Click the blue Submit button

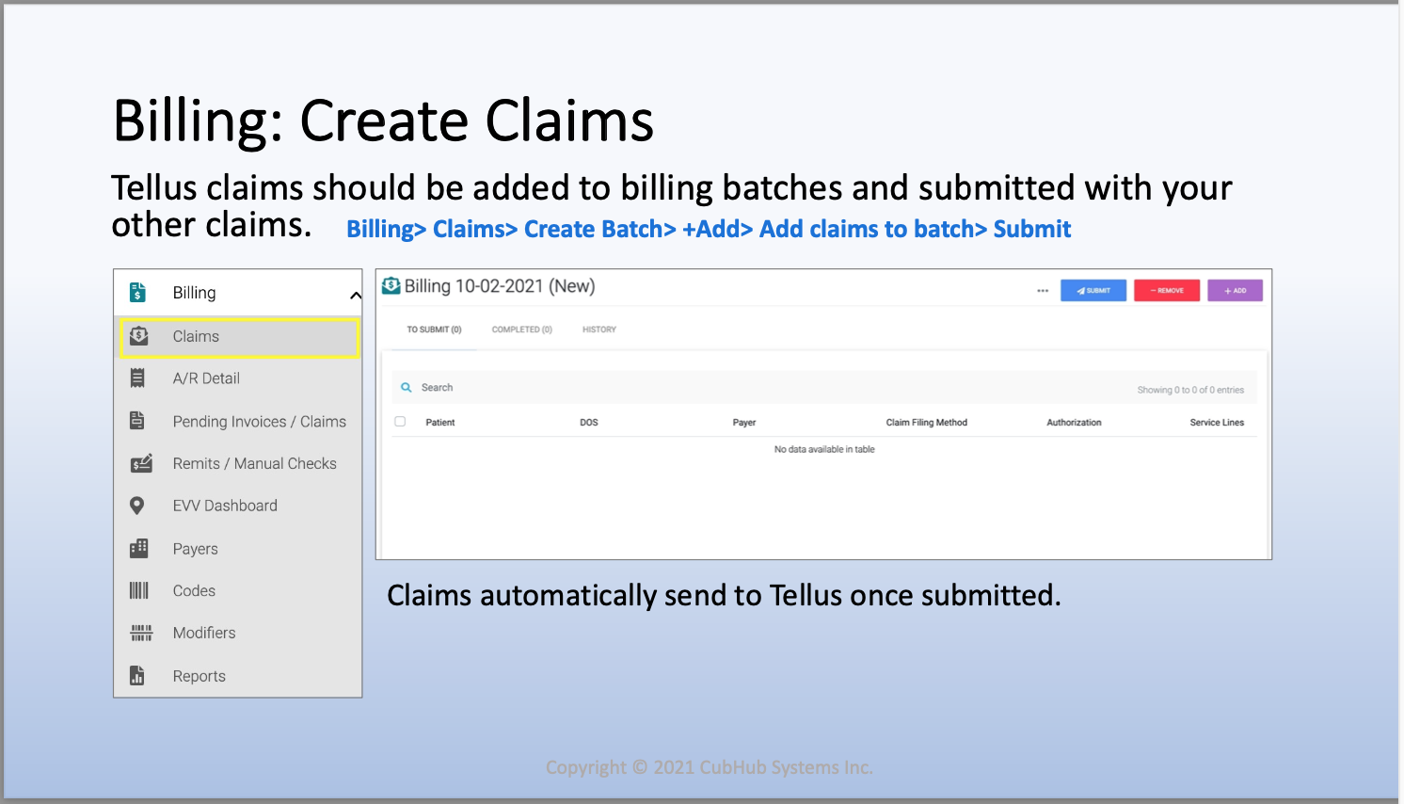1093,290
